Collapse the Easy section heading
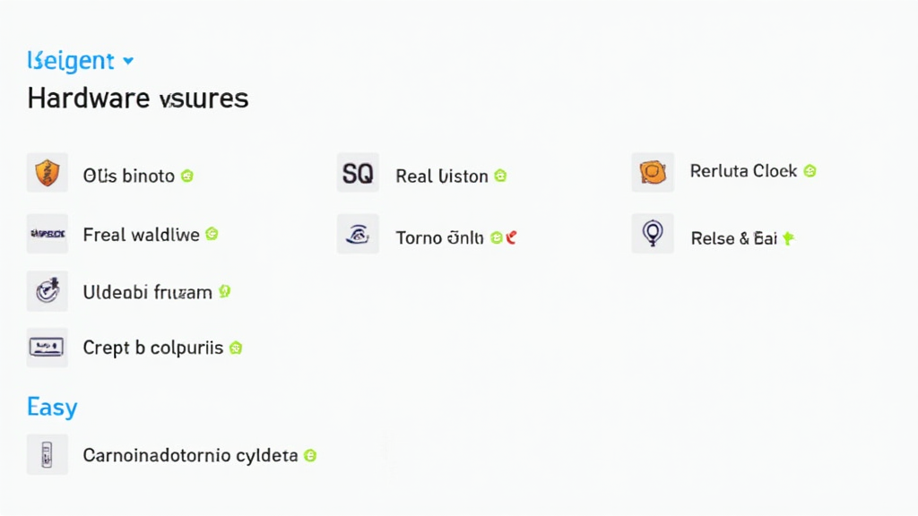This screenshot has width=918, height=516. point(52,407)
